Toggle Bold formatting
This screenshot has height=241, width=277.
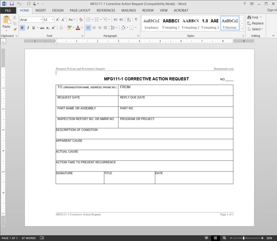click(22, 28)
